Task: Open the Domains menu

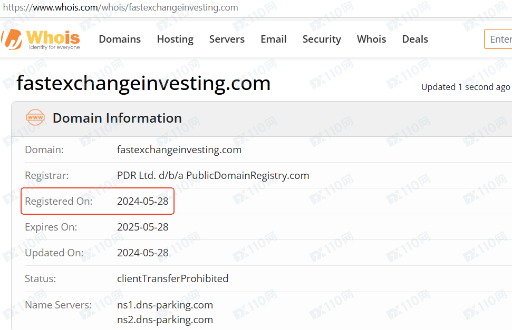Action: coord(120,39)
